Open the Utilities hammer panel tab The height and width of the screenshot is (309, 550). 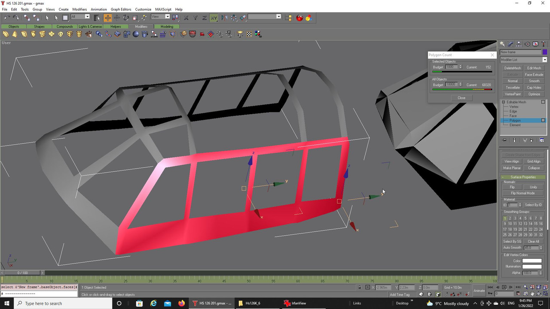coord(544,44)
